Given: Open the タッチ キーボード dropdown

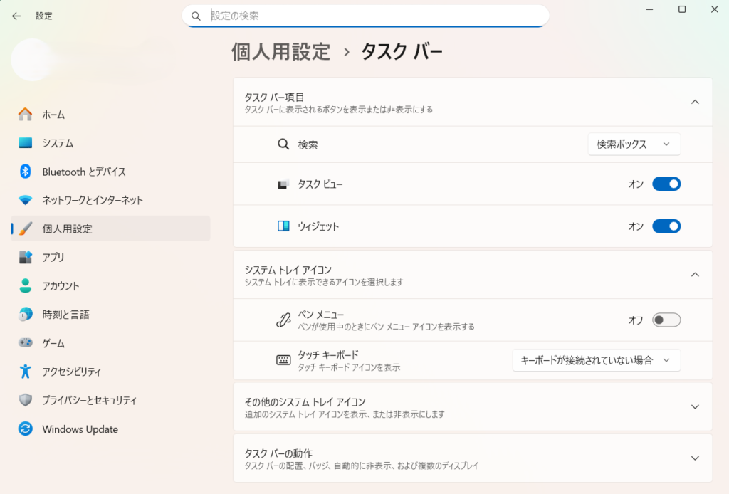Looking at the screenshot, I should (x=596, y=360).
